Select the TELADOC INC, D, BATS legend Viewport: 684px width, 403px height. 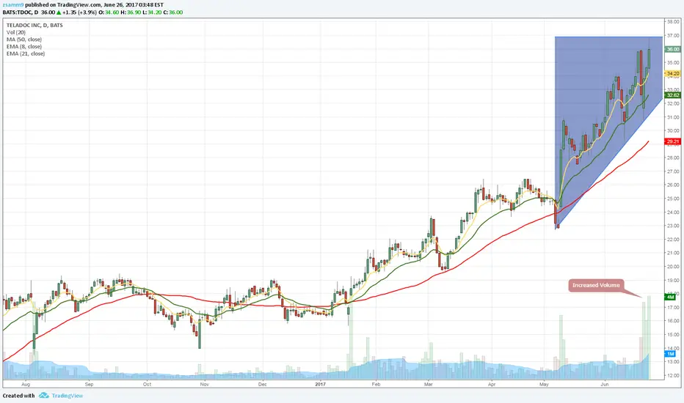tap(34, 25)
